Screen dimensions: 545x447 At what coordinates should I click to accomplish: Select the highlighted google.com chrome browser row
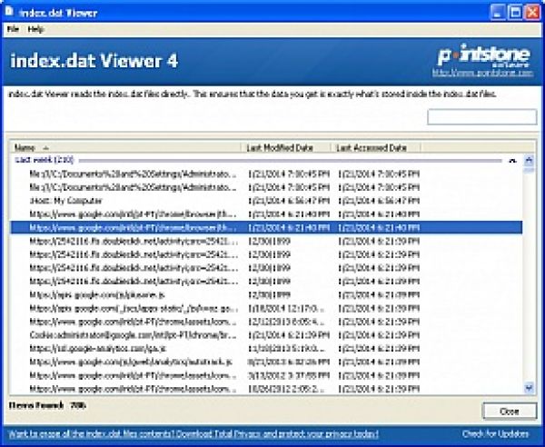click(266, 228)
